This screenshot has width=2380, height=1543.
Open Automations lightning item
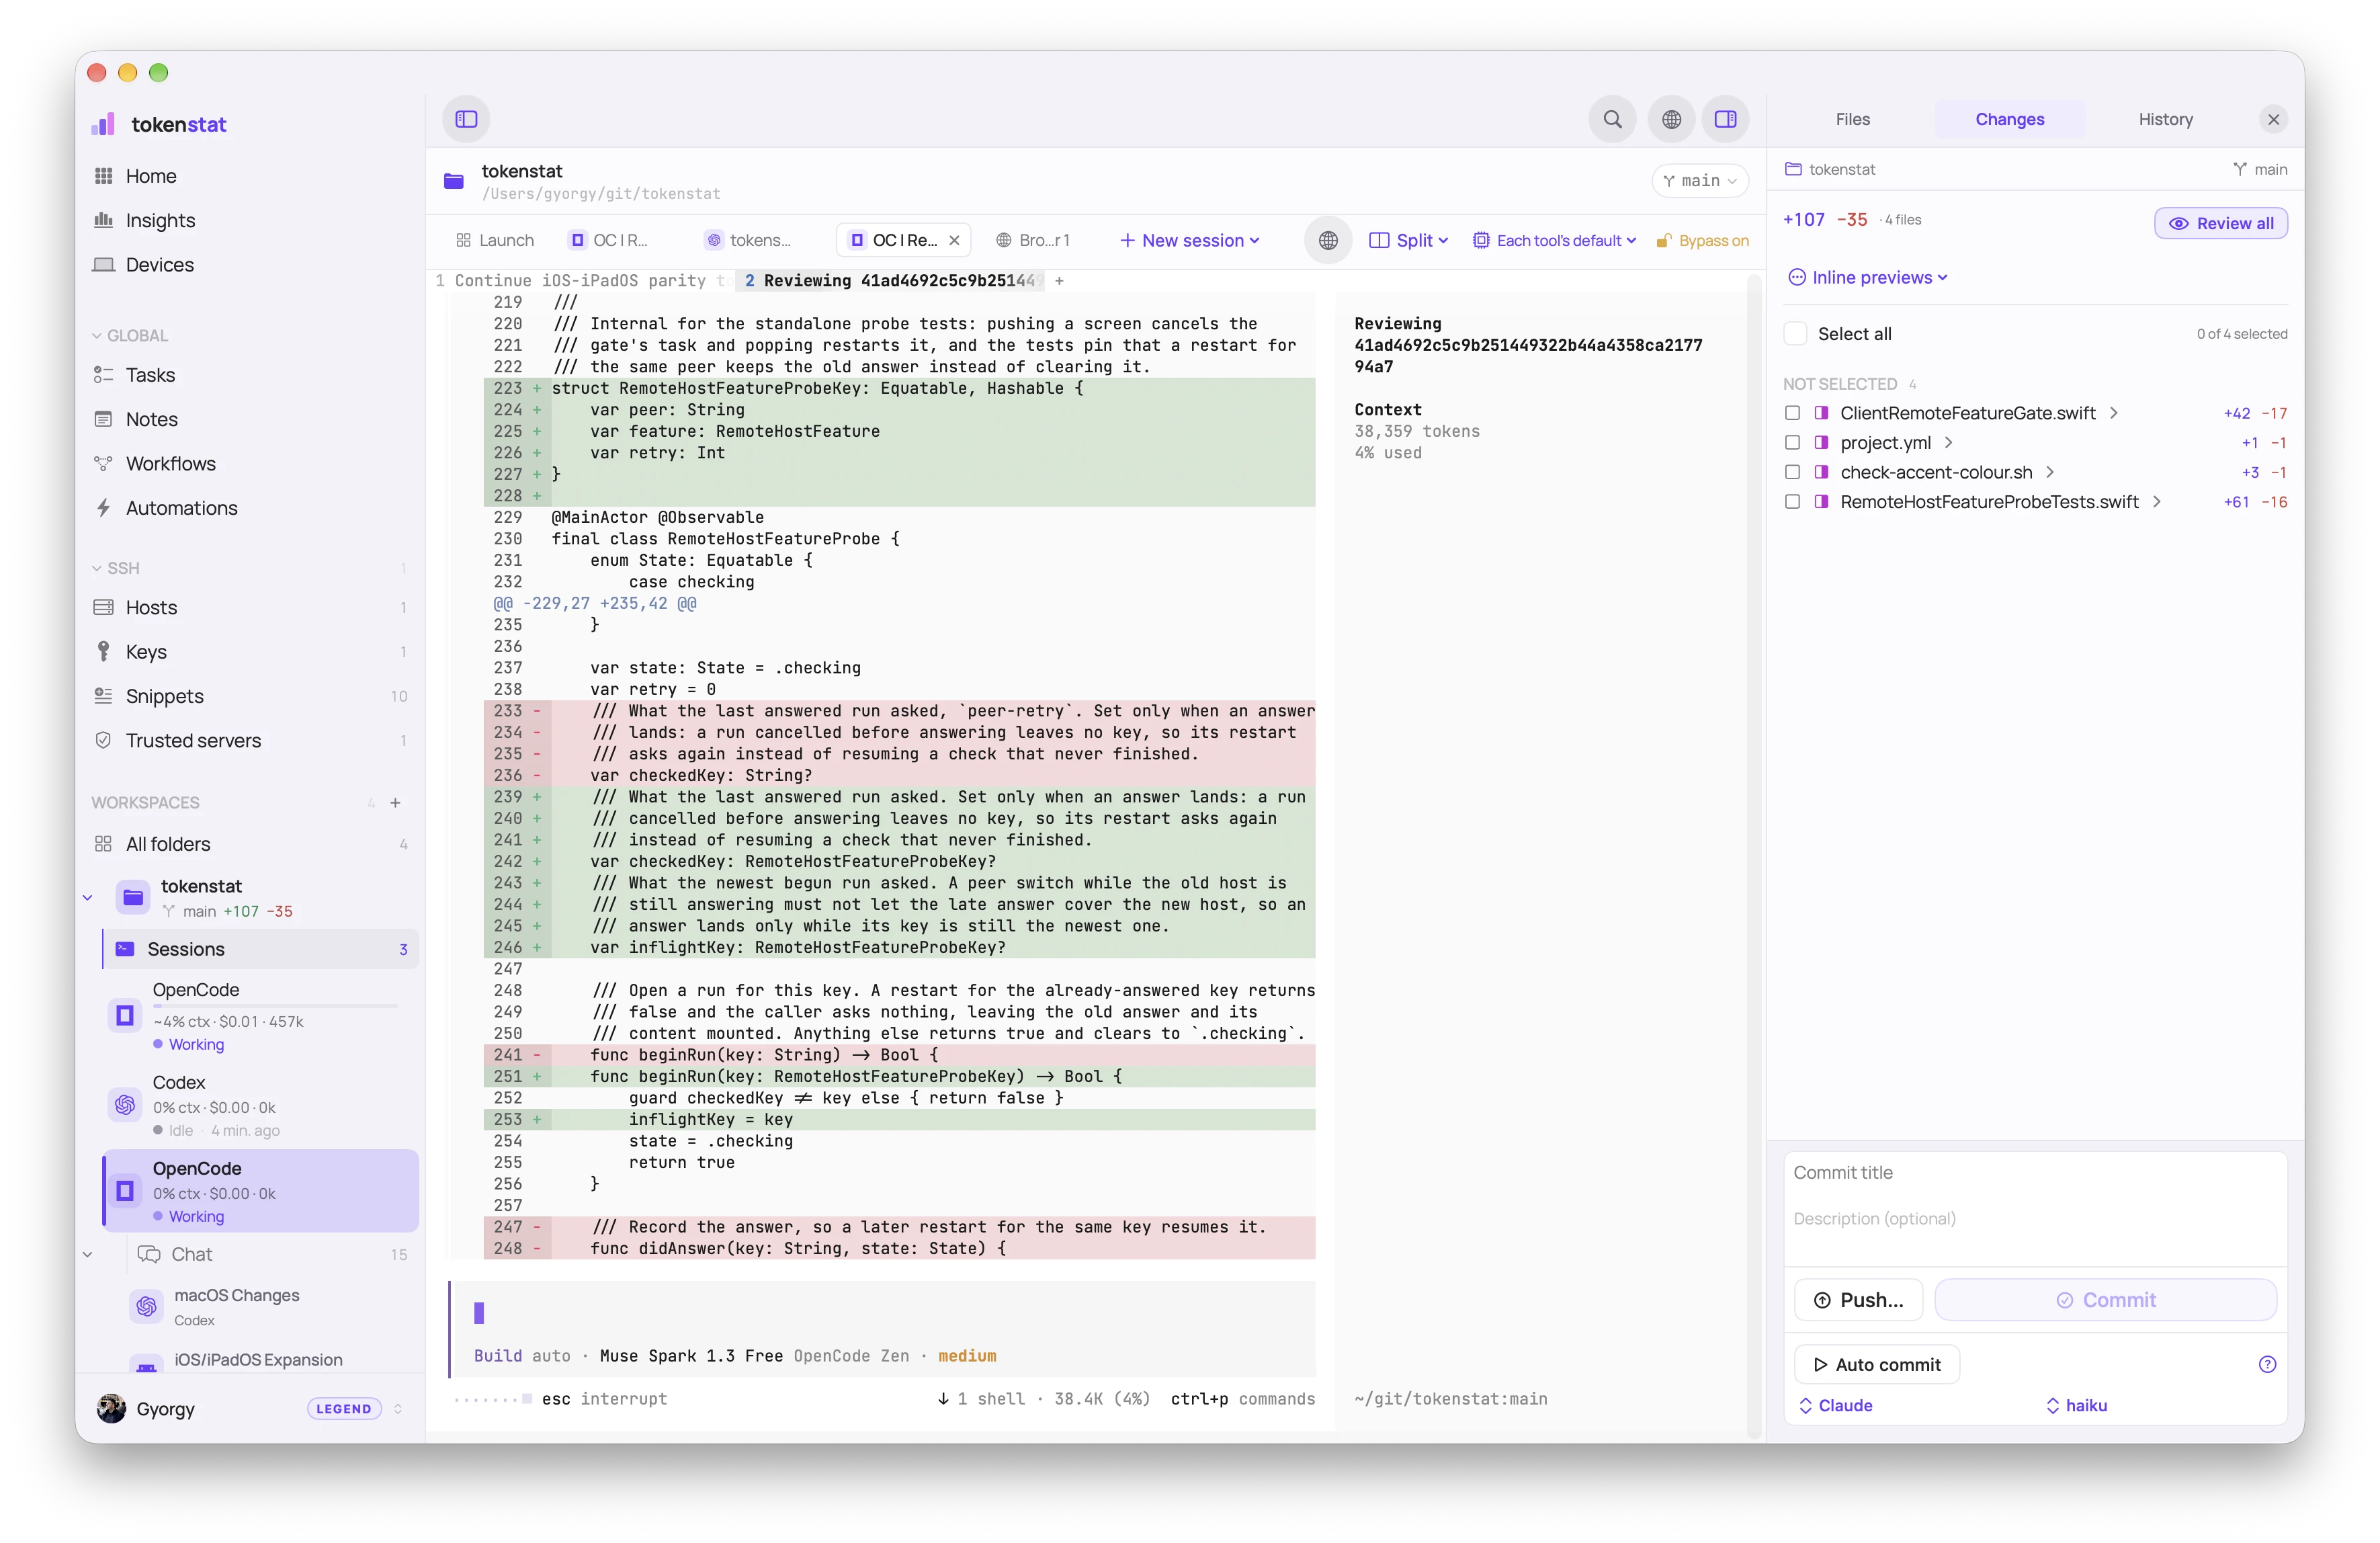[181, 508]
